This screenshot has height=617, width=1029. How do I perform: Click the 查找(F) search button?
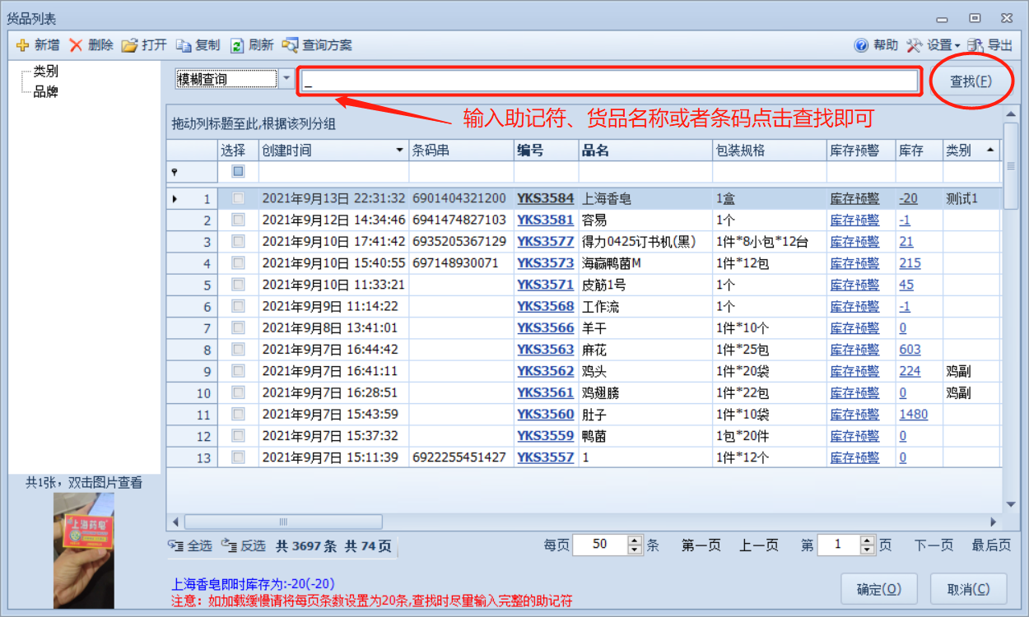[x=971, y=81]
